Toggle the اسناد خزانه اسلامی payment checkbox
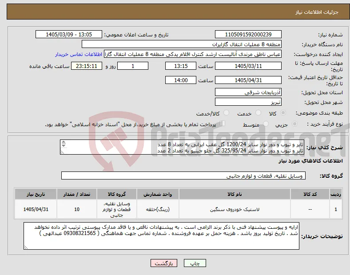Screen dimensions: 350x275 point(222,124)
